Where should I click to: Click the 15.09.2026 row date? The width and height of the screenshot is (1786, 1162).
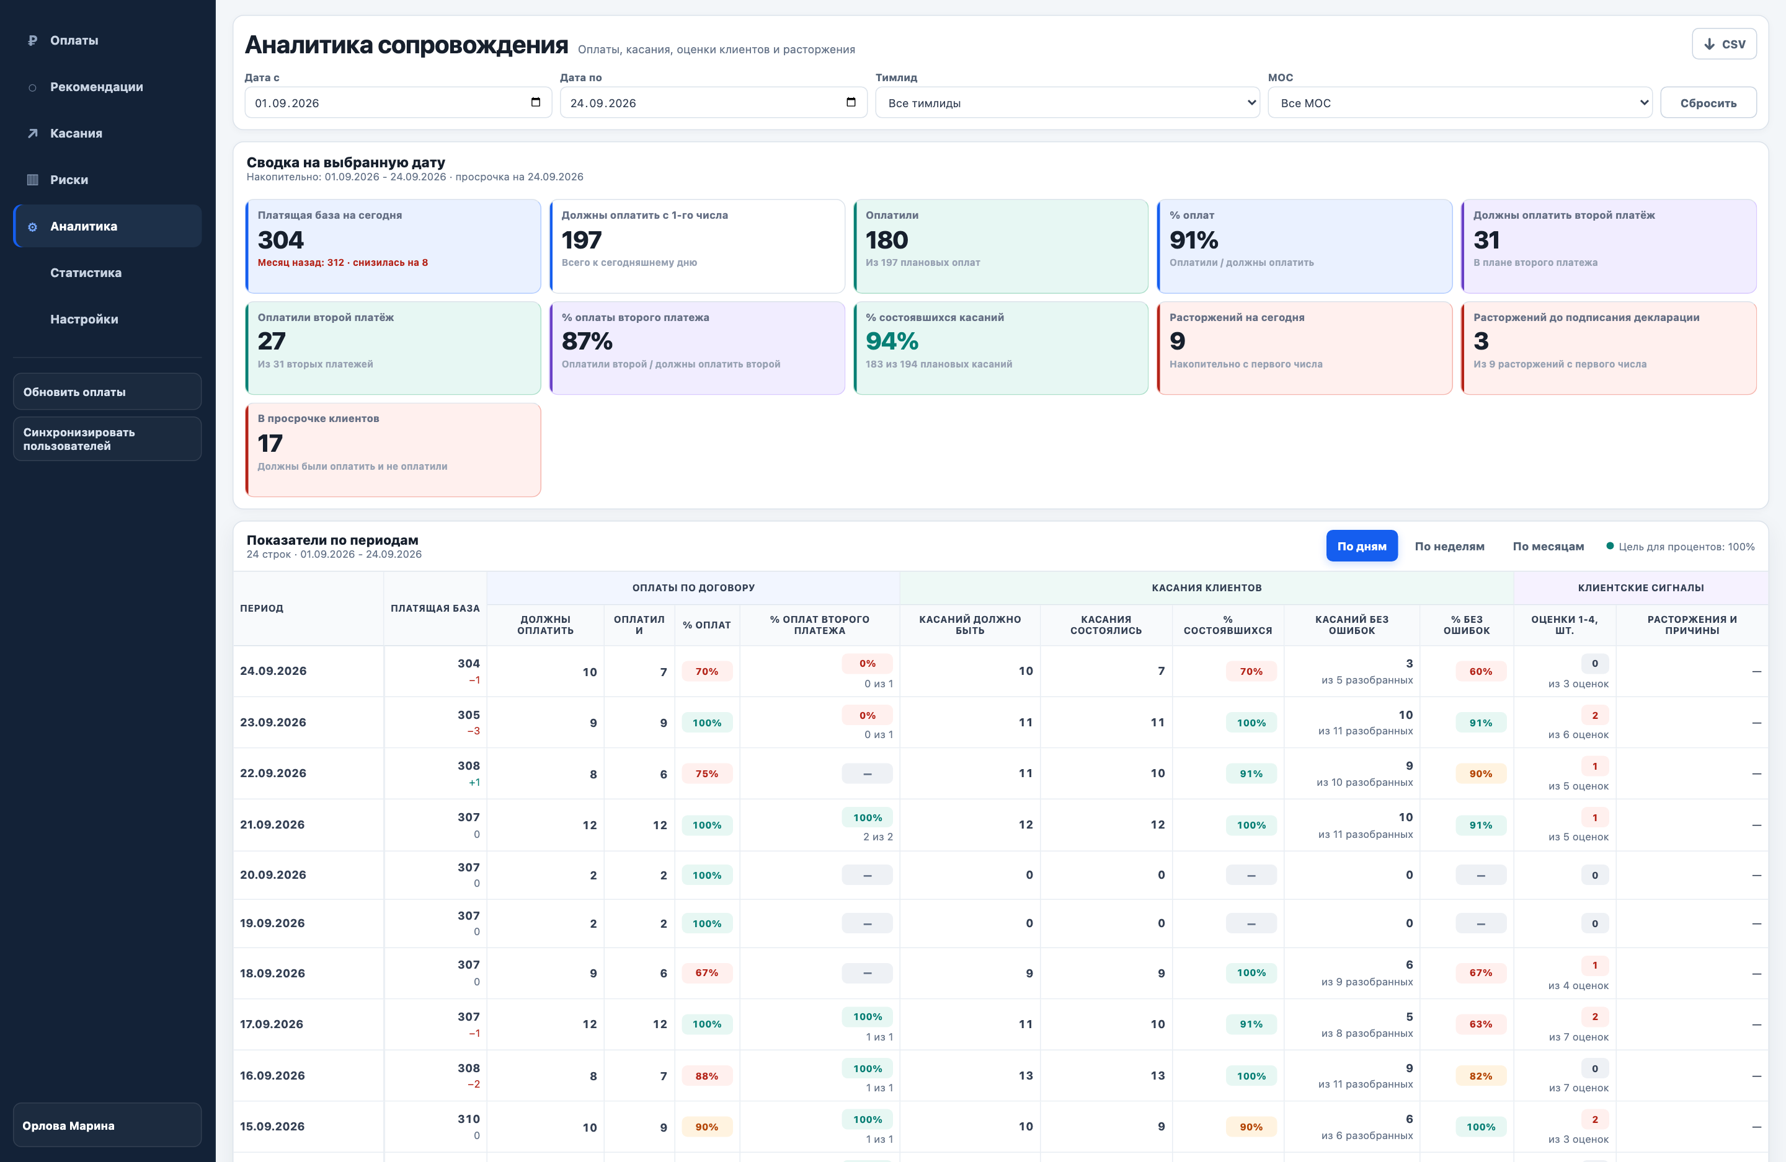pos(272,1126)
